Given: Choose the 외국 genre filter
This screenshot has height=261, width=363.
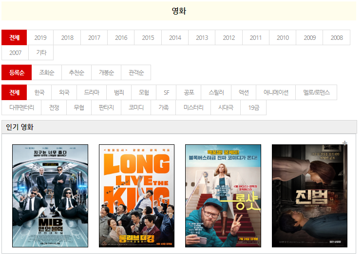Looking at the screenshot, I should (x=64, y=92).
